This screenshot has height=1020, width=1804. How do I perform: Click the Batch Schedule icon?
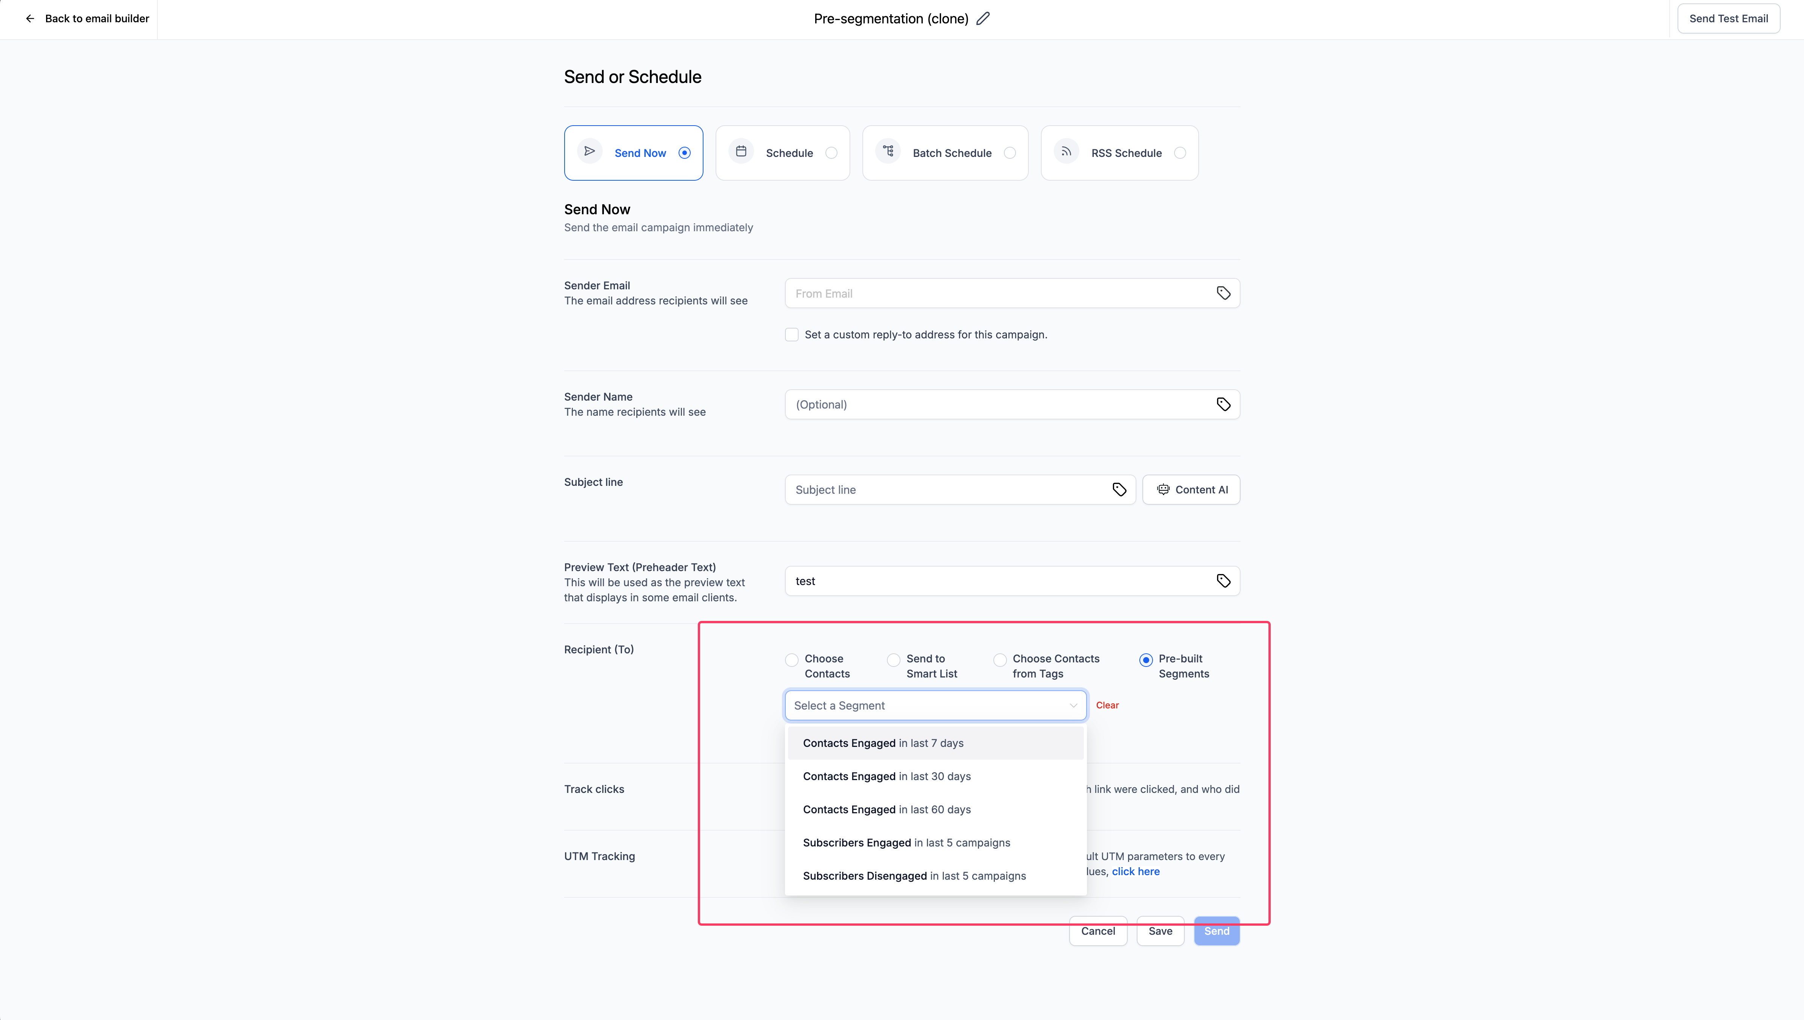coord(888,151)
